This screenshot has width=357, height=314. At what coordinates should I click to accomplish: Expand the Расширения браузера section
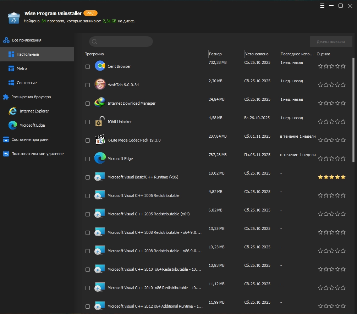coord(31,97)
